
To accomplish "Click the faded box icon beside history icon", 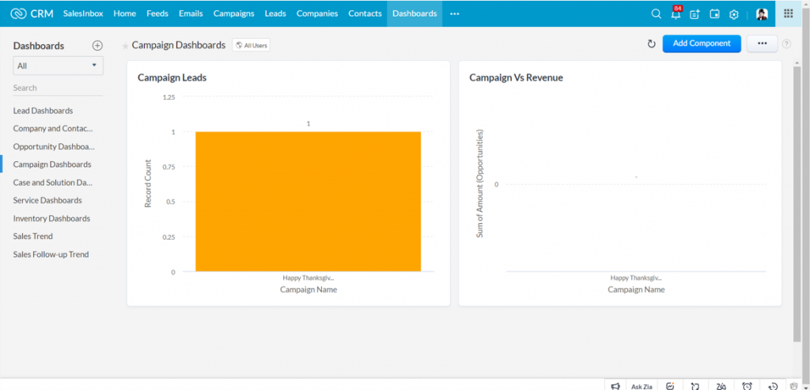I will (x=794, y=385).
